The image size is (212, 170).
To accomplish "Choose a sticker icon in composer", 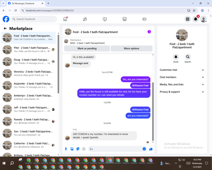I will (78, 149).
